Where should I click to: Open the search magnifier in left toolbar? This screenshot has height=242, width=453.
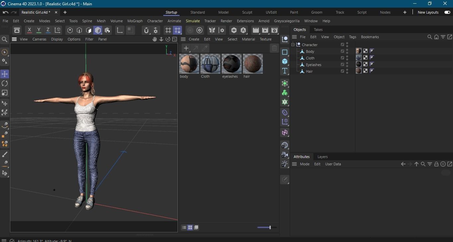coord(5,40)
